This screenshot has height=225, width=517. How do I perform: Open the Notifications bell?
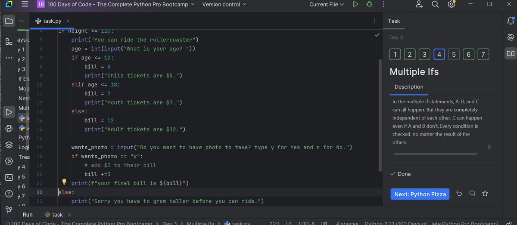tap(511, 21)
